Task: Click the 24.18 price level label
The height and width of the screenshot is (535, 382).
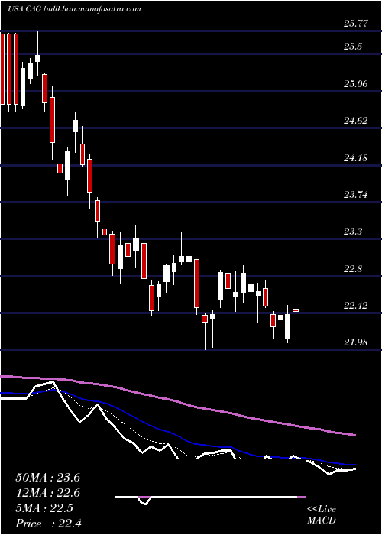Action: pos(357,158)
